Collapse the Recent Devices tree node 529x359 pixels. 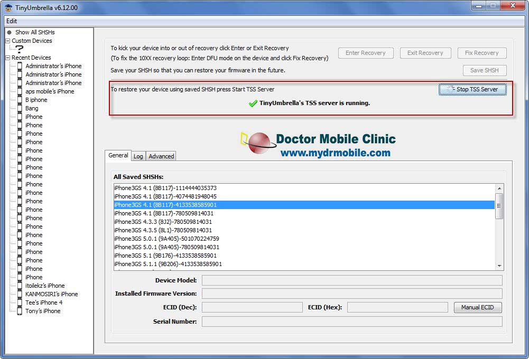coord(7,58)
